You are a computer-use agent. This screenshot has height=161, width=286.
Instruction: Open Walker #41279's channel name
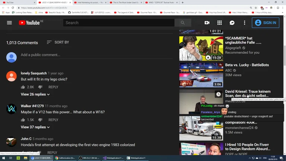coord(32,106)
